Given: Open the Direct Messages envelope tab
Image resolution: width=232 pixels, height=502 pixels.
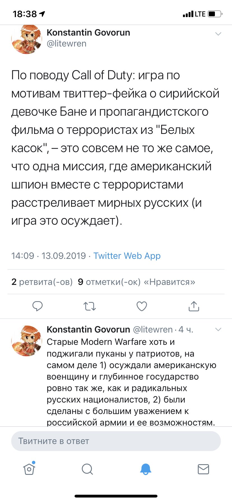Looking at the screenshot, I should click(203, 469).
